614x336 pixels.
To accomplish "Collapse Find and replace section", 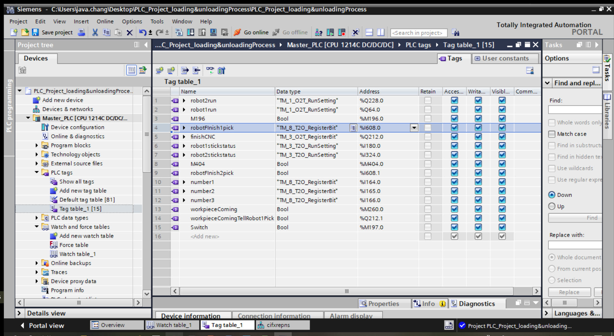I will pos(547,83).
